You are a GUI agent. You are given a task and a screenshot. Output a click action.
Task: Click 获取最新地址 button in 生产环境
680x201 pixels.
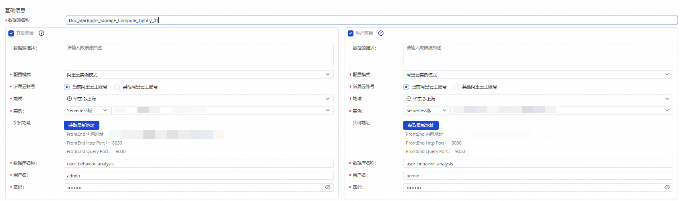click(x=421, y=125)
